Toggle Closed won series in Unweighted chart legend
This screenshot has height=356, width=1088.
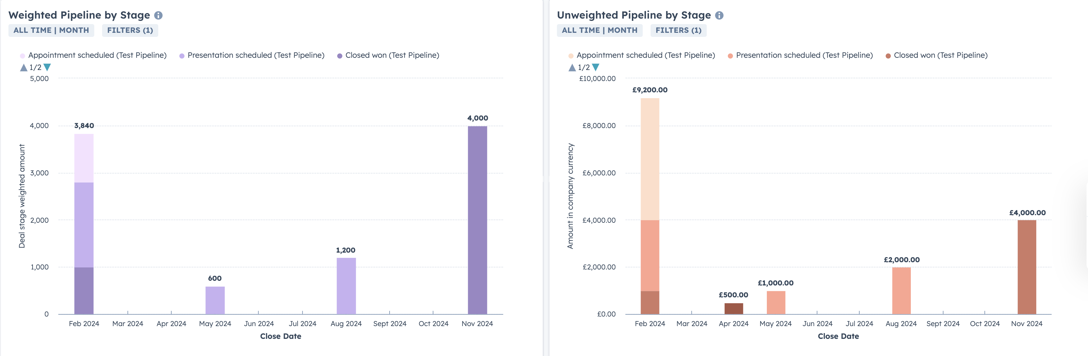(x=940, y=55)
